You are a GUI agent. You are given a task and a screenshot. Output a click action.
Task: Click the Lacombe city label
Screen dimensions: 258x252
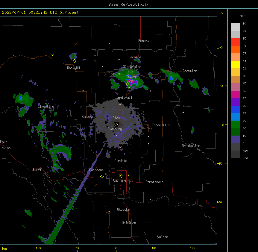click(x=135, y=57)
